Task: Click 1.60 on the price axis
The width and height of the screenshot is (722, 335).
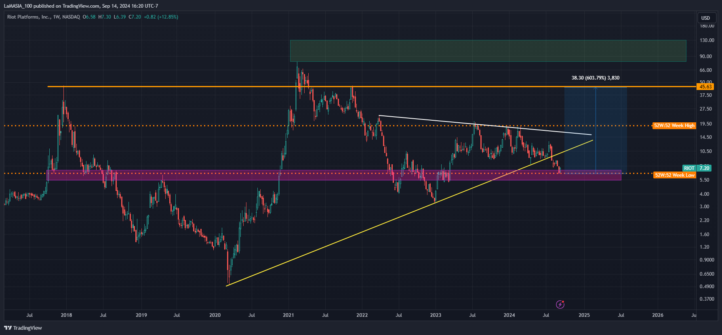Action: [705, 234]
